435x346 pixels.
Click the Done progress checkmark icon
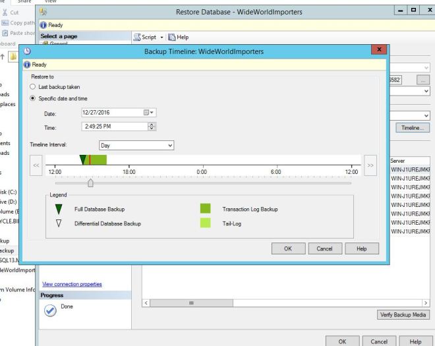pos(50,310)
